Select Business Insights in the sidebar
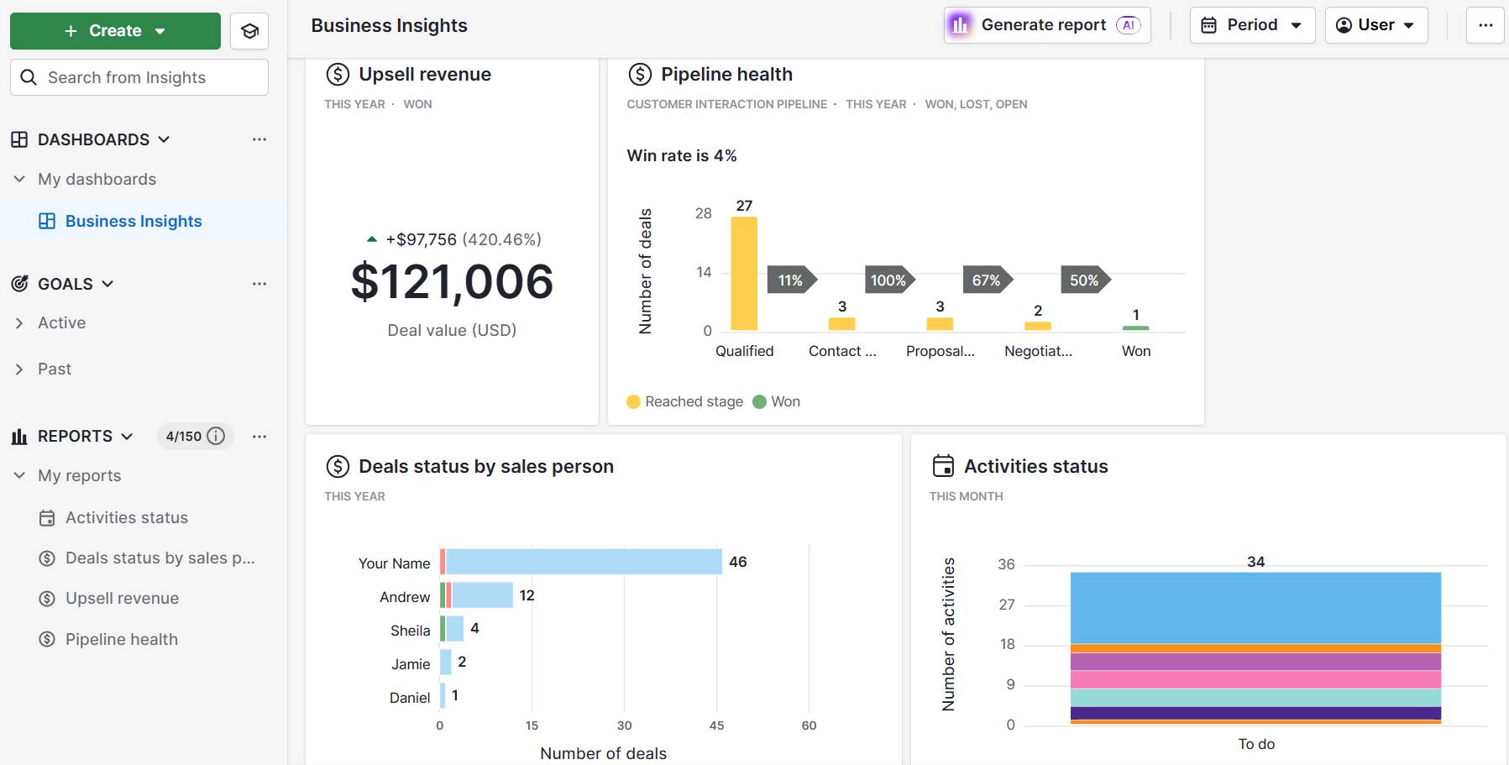 [x=134, y=221]
